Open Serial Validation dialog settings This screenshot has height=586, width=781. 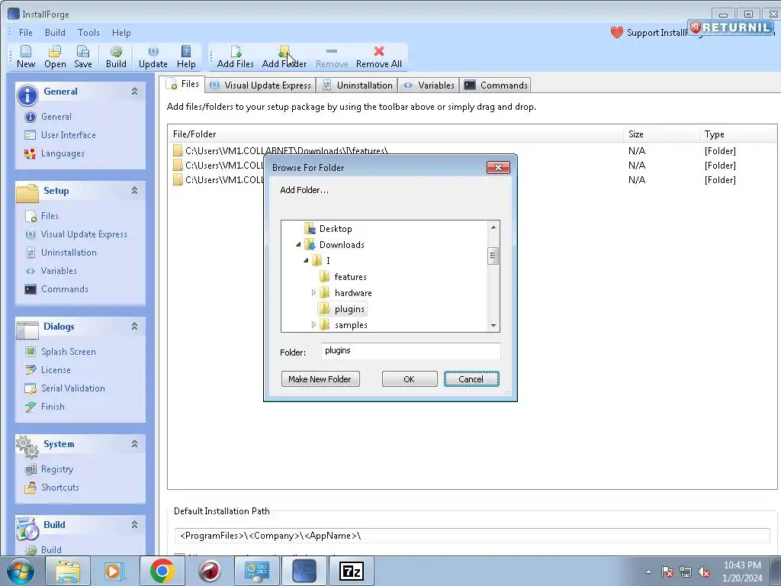[72, 388]
